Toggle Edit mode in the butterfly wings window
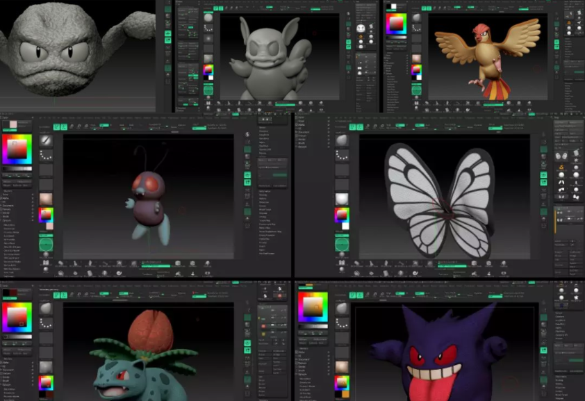 352,127
